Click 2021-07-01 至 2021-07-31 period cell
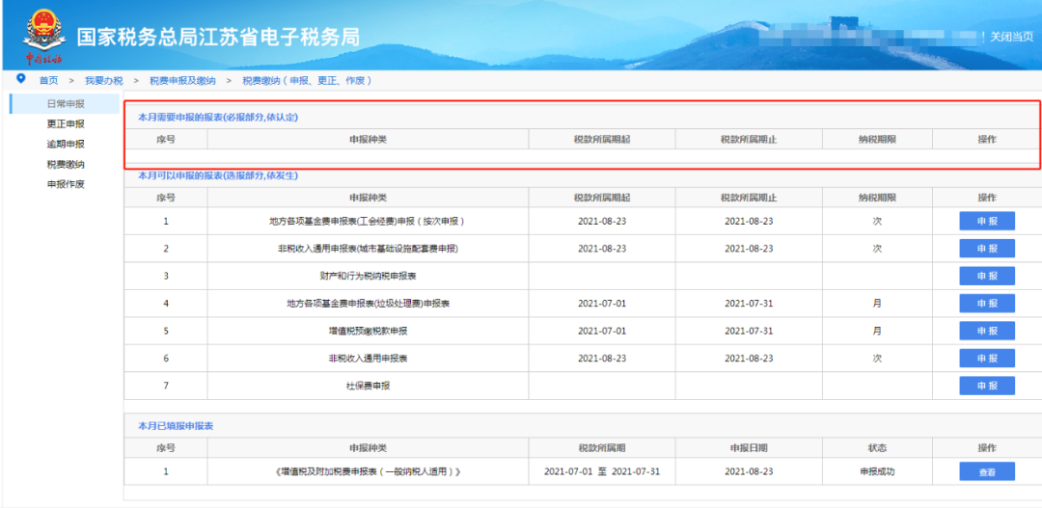Screen dimensions: 1042x508 [x=601, y=471]
